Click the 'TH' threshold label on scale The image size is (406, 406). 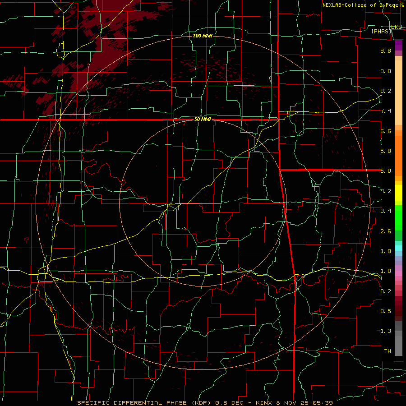388,351
